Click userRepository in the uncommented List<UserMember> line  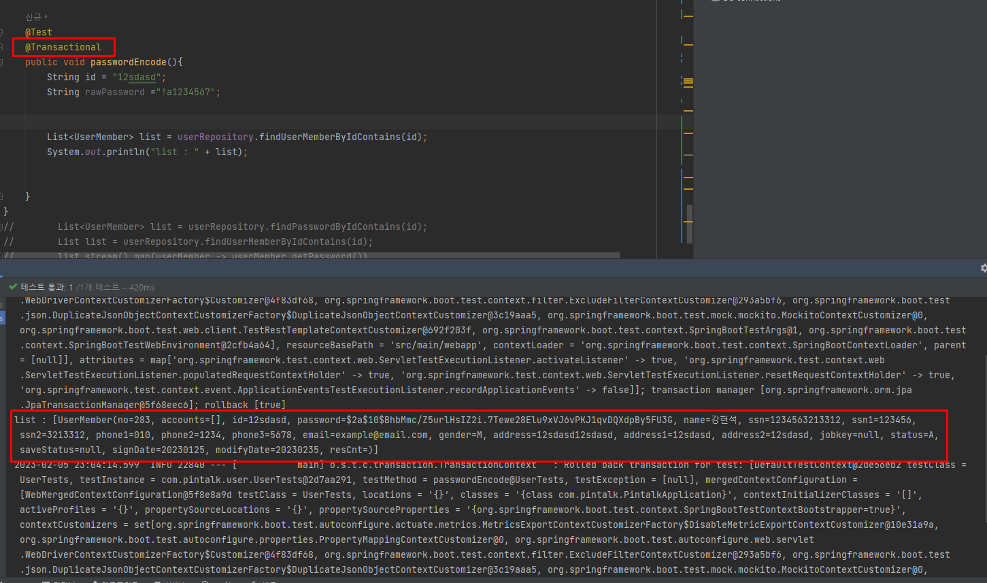click(x=216, y=137)
